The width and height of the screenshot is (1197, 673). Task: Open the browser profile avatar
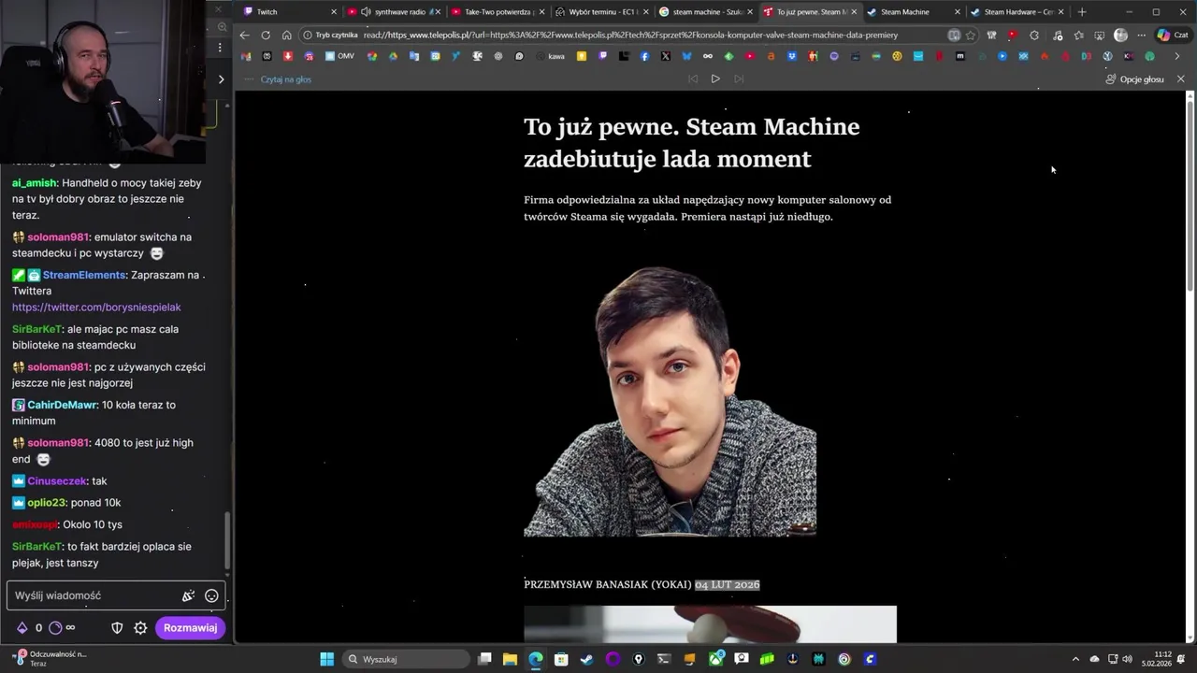1120,35
